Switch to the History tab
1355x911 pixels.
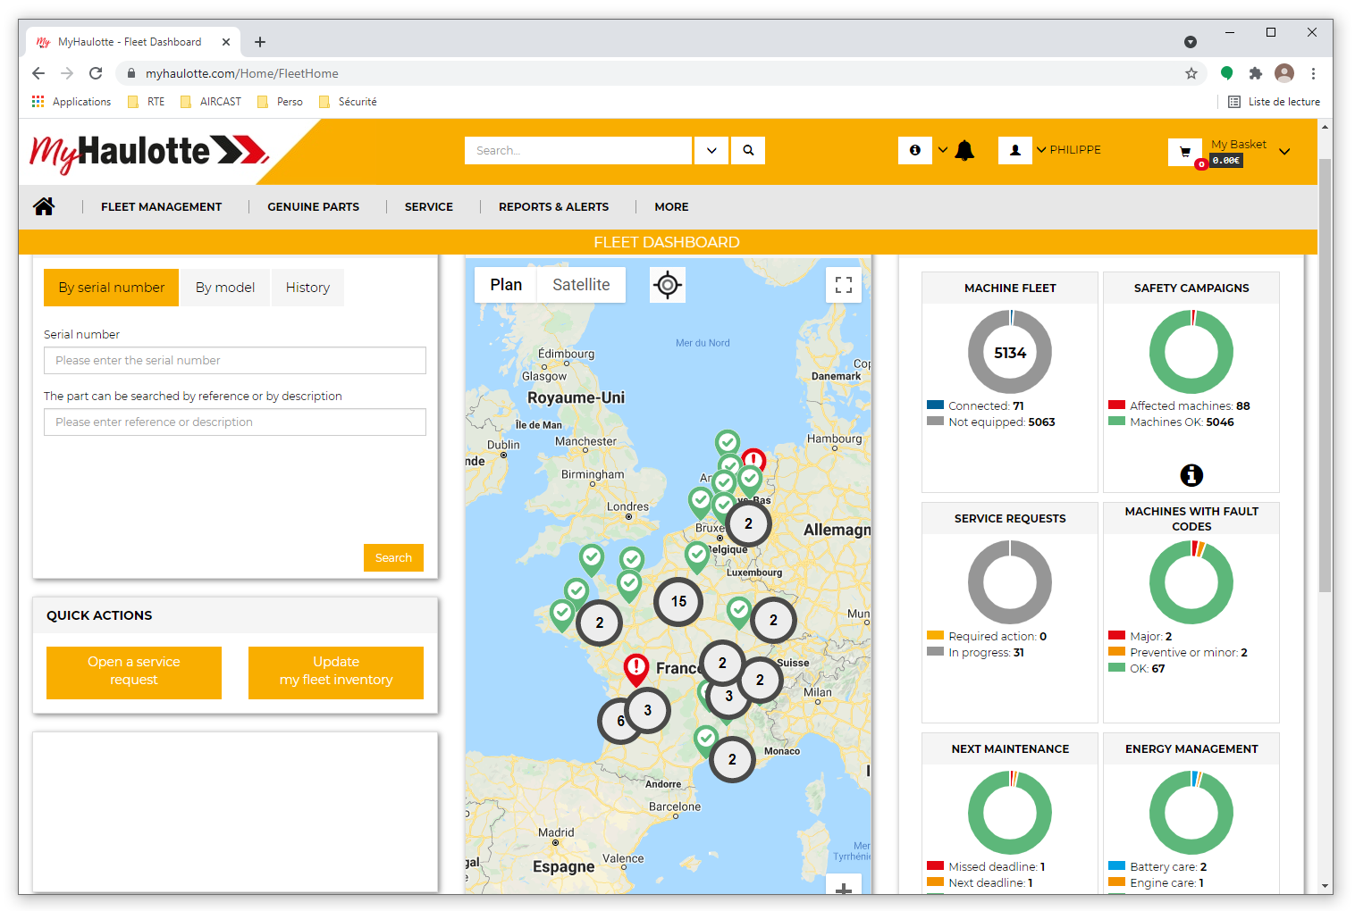click(x=307, y=288)
